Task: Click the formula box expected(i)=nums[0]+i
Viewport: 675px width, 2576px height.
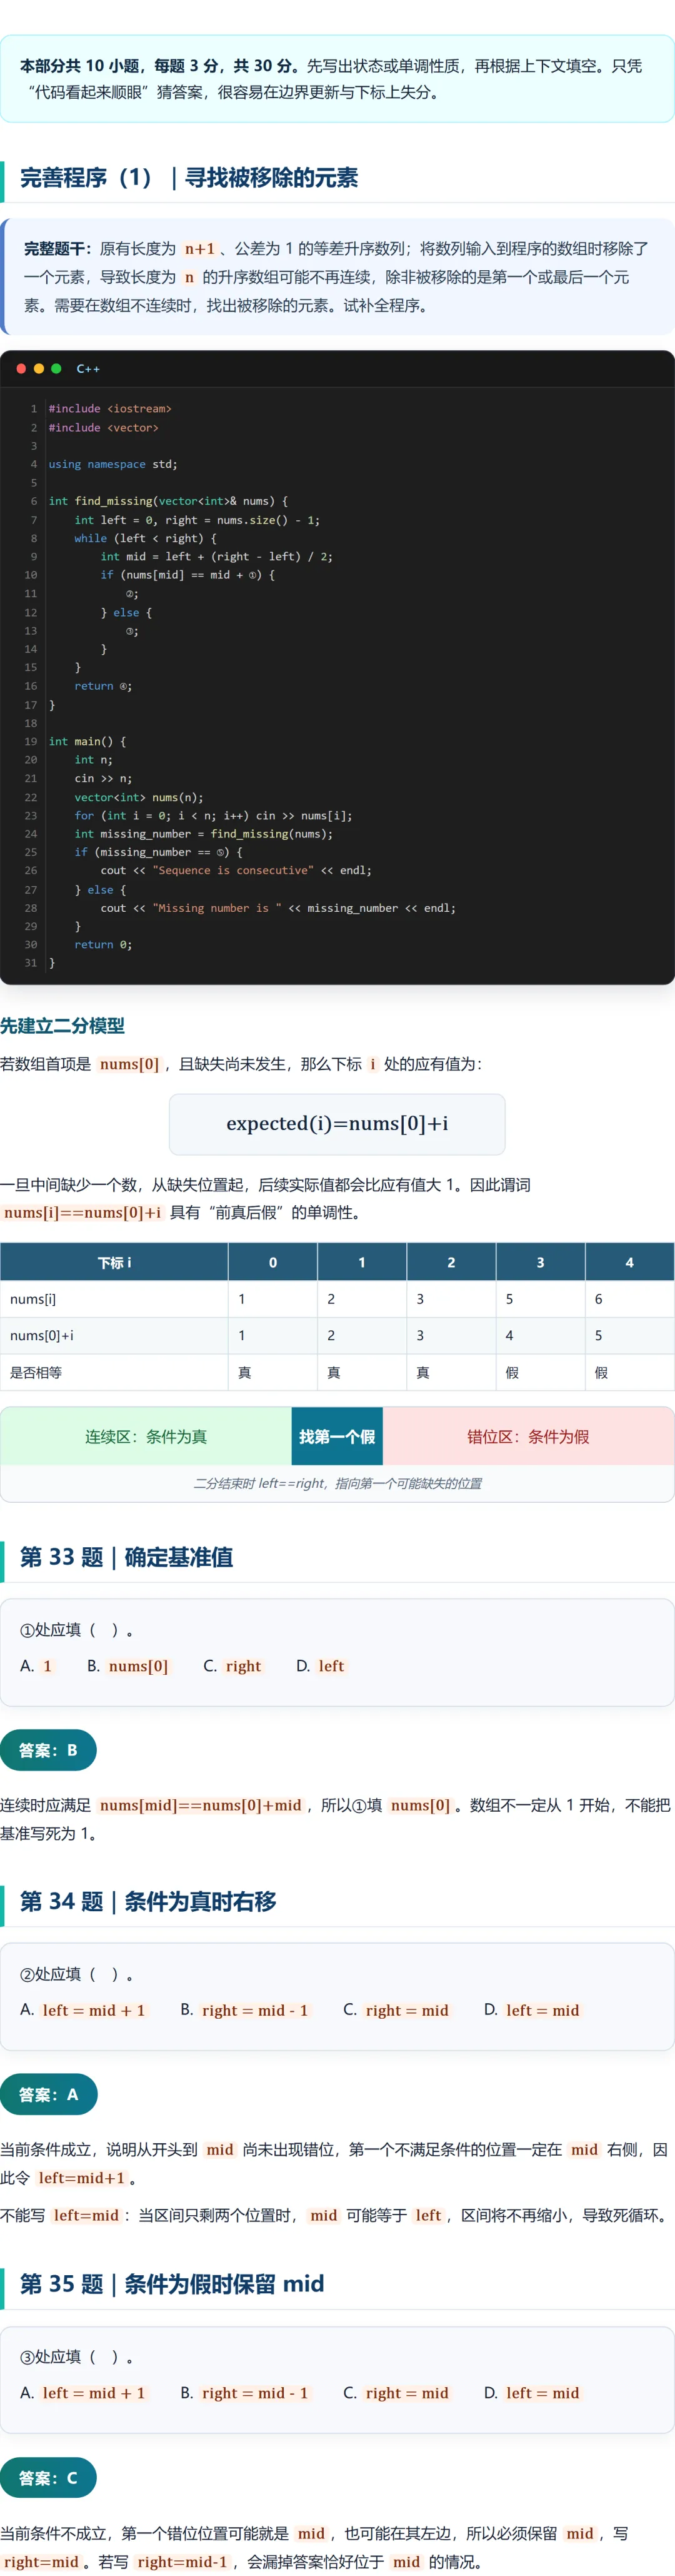Action: pos(337,1124)
